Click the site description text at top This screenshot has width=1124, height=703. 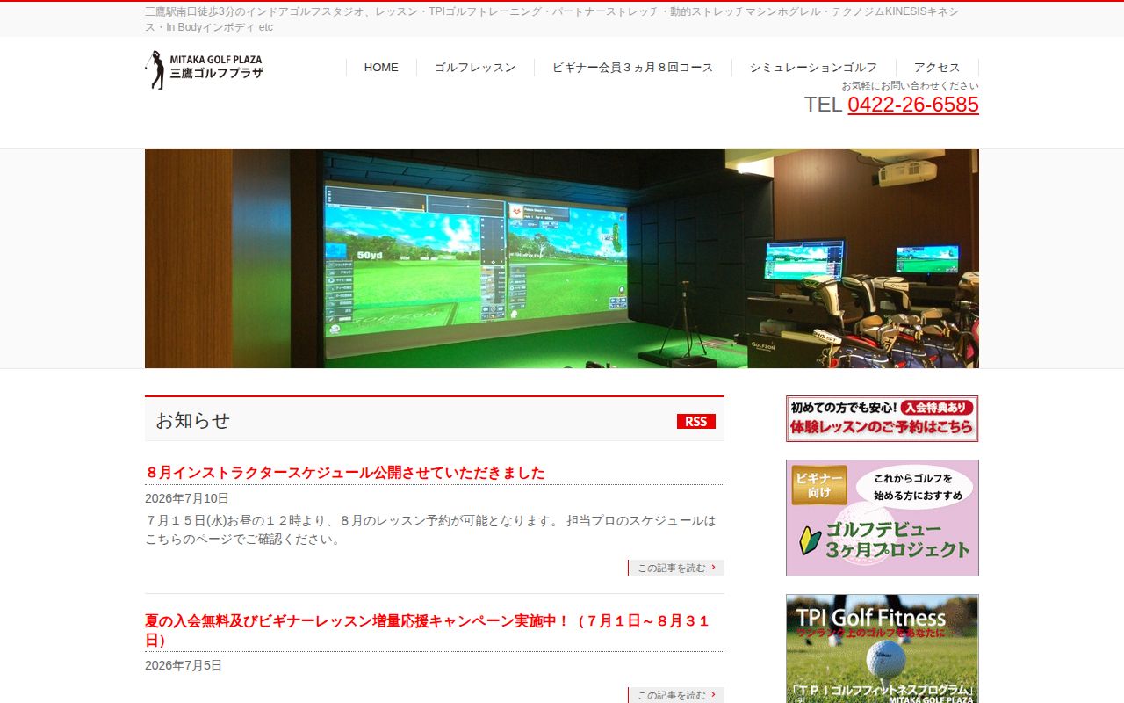tap(551, 19)
